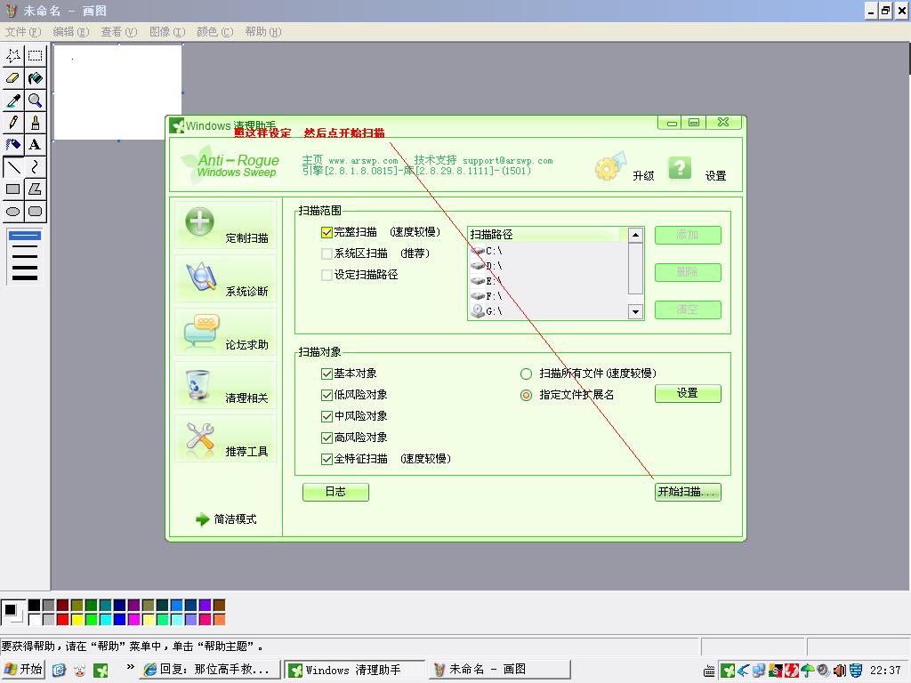Click the green question mark help icon
This screenshot has width=911, height=683.
[x=680, y=168]
